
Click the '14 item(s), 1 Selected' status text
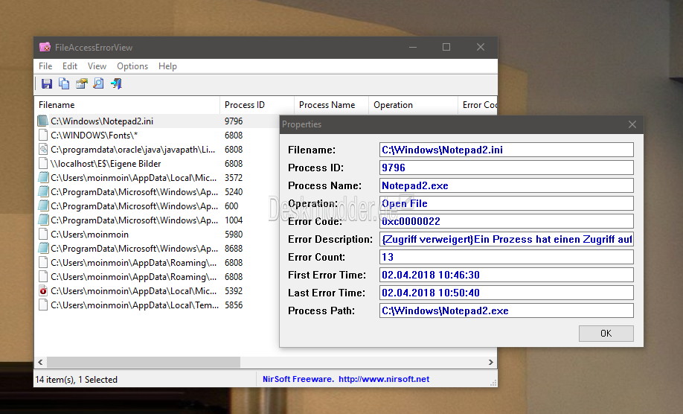pos(76,380)
